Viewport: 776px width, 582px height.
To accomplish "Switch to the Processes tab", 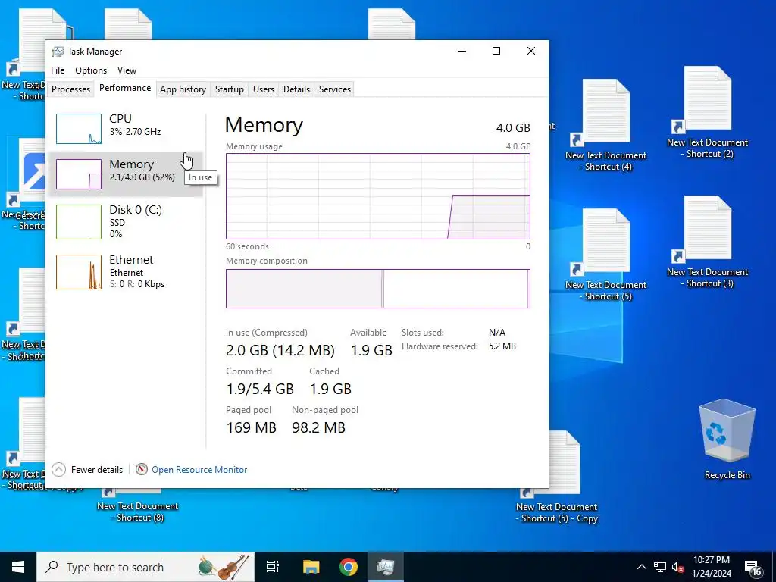I will pos(70,89).
